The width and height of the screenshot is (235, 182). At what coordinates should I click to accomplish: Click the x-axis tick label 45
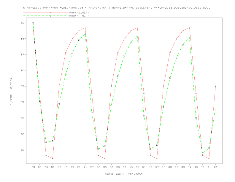(131, 167)
